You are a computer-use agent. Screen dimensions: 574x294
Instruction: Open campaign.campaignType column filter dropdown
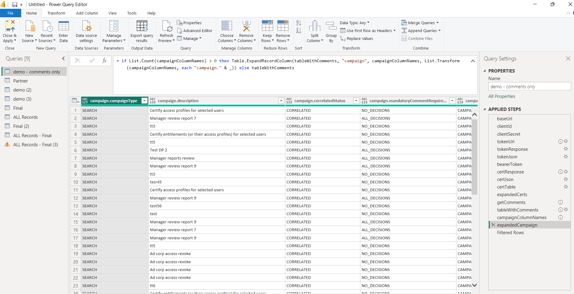point(144,101)
